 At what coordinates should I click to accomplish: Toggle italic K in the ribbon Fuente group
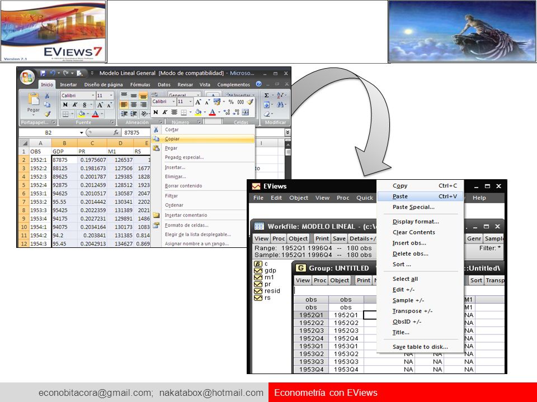tap(74, 105)
